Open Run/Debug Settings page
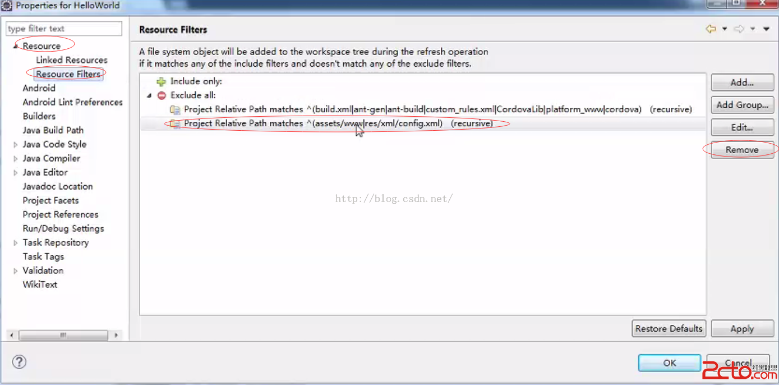Viewport: 779px width, 385px height. 63,228
